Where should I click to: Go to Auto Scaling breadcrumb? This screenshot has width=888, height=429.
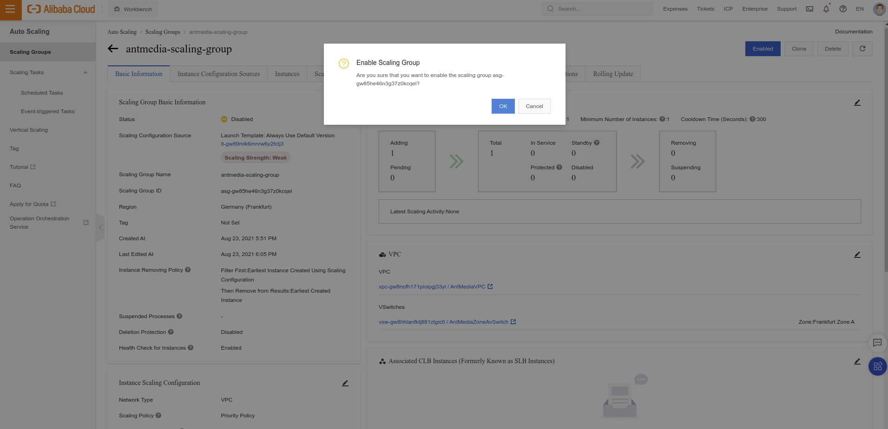click(x=122, y=32)
